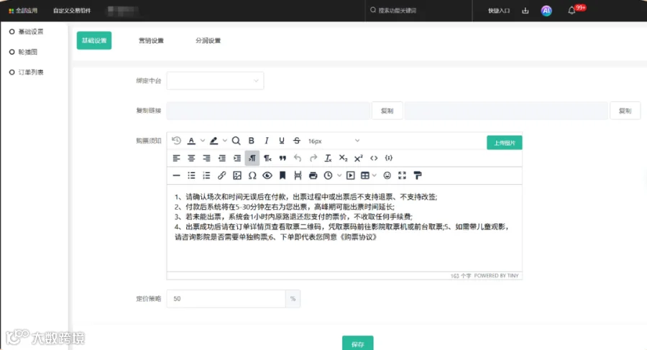Insert special character omega symbol

(252, 175)
